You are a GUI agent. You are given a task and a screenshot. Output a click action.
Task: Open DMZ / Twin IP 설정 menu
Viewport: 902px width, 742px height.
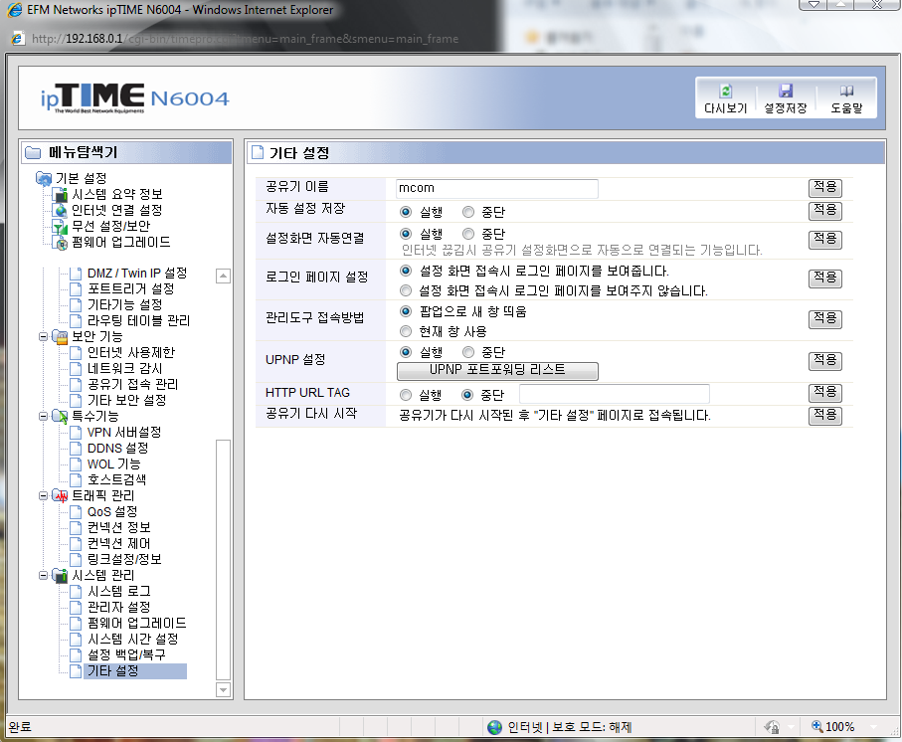(137, 273)
